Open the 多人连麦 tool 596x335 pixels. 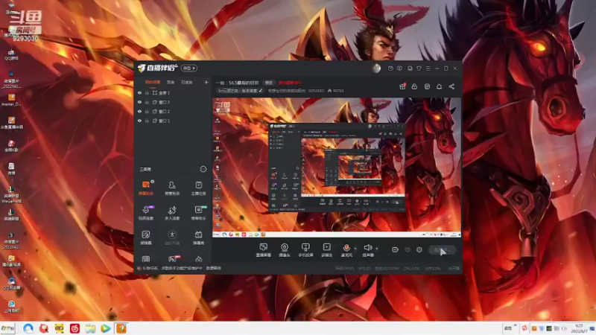[172, 213]
